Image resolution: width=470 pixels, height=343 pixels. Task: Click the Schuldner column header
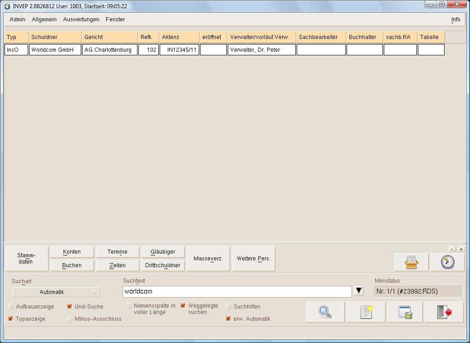tap(55, 37)
